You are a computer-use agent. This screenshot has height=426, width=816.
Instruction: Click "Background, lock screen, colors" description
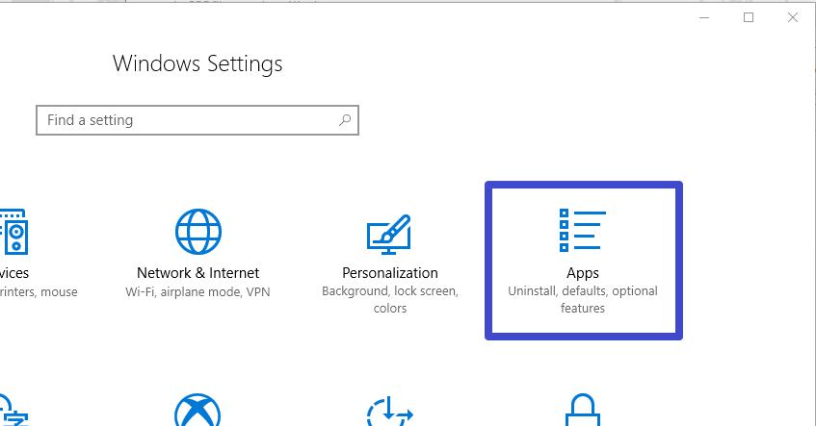click(390, 300)
